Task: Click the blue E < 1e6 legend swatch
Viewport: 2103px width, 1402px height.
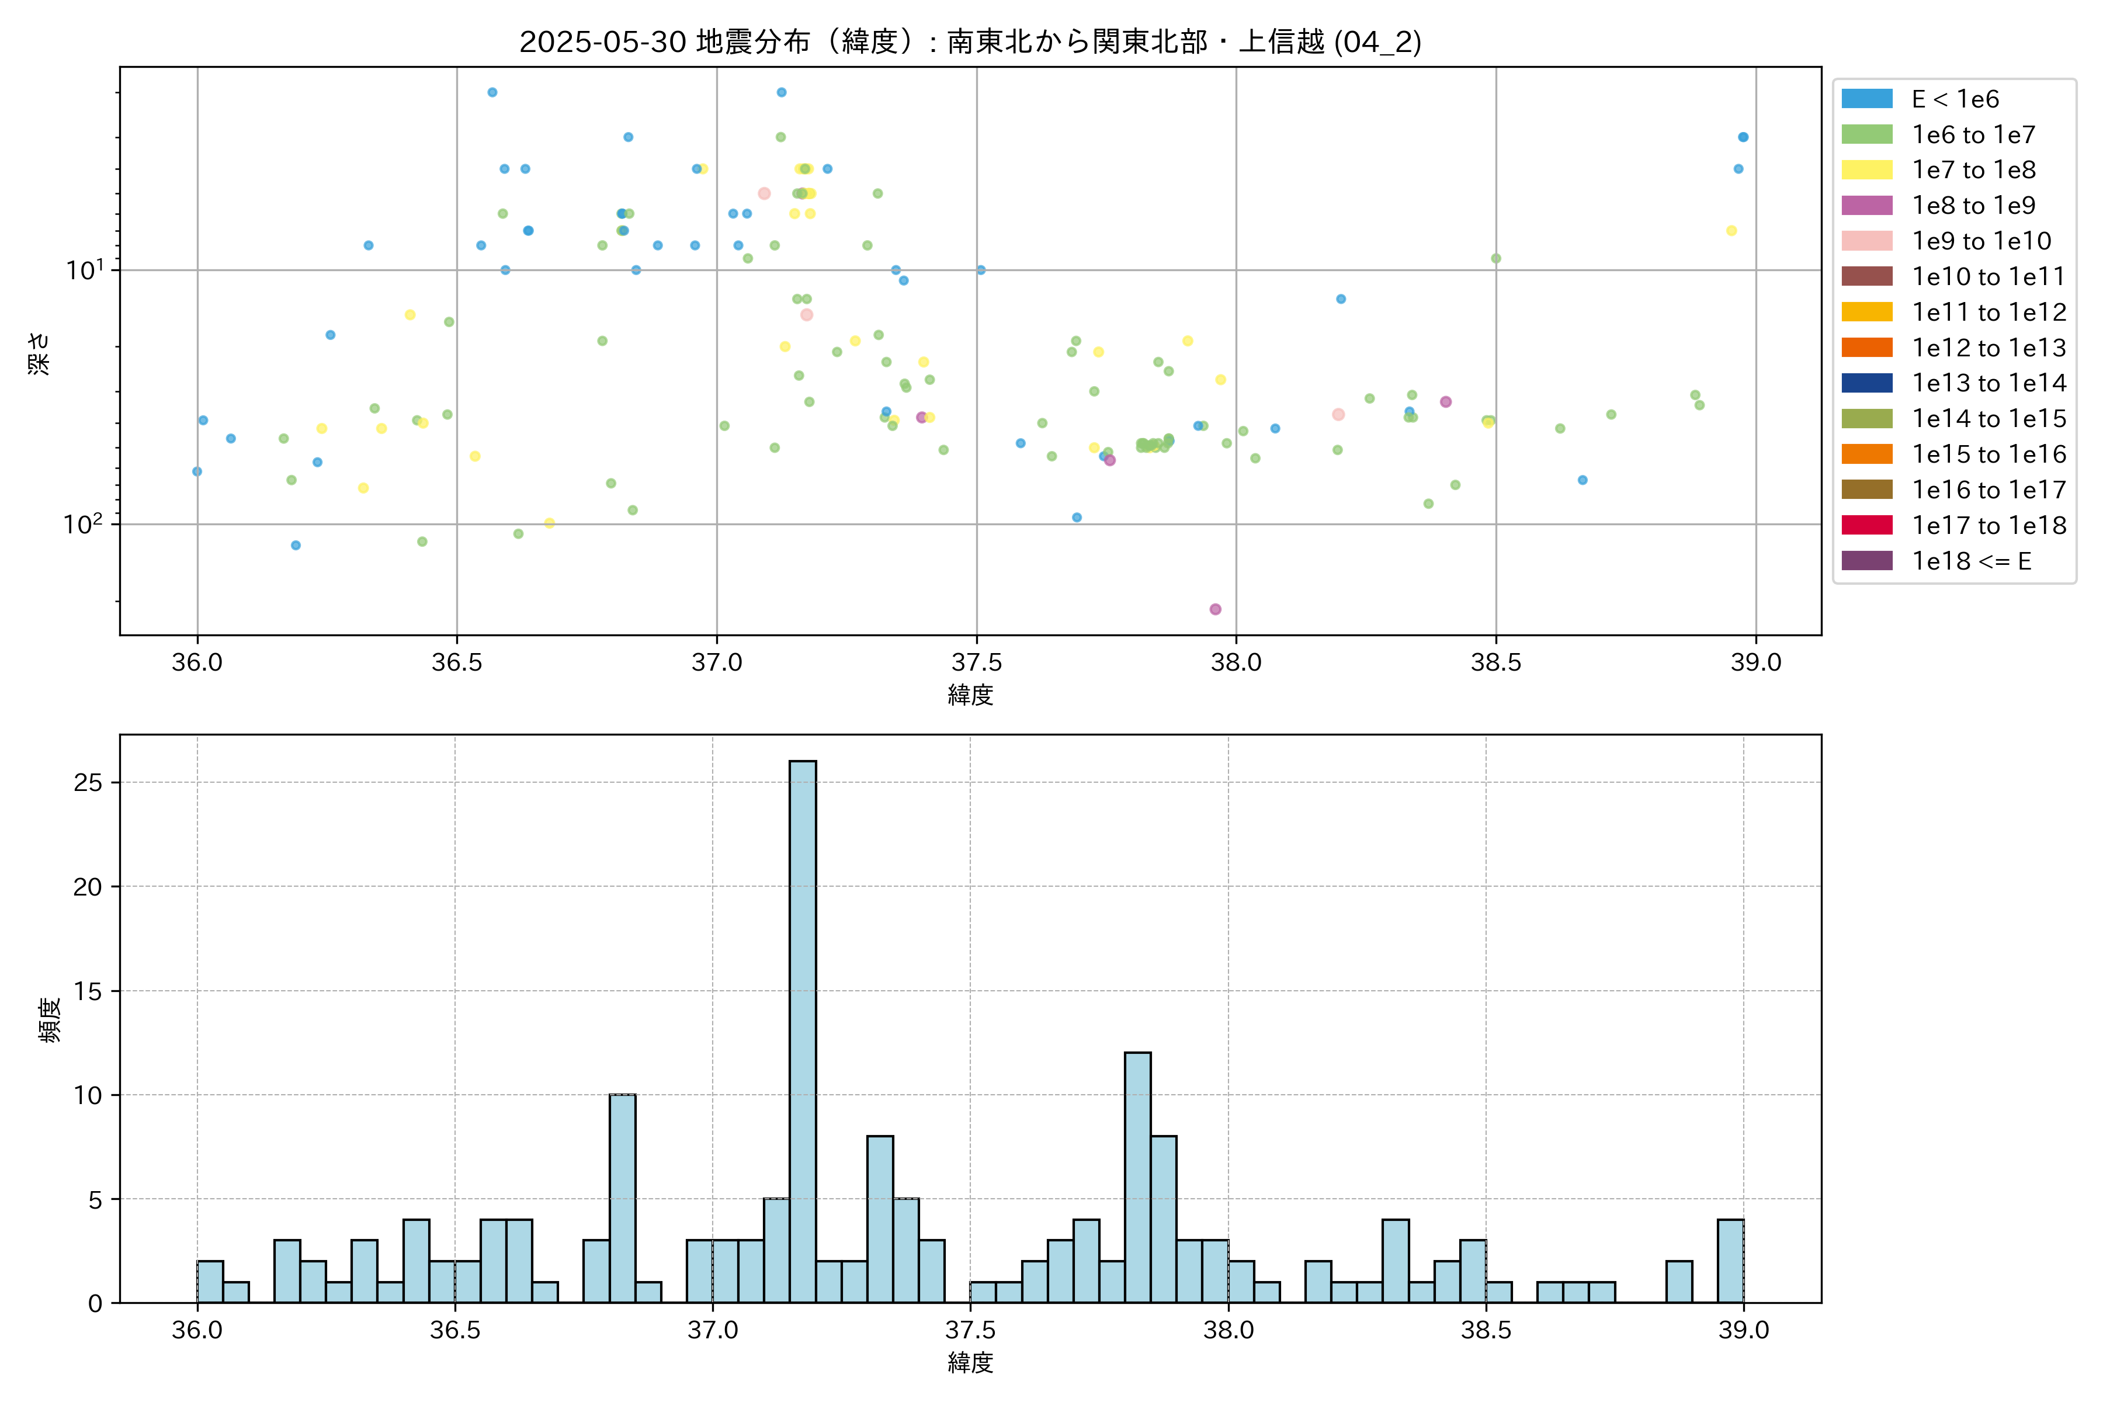Action: coord(1867,99)
